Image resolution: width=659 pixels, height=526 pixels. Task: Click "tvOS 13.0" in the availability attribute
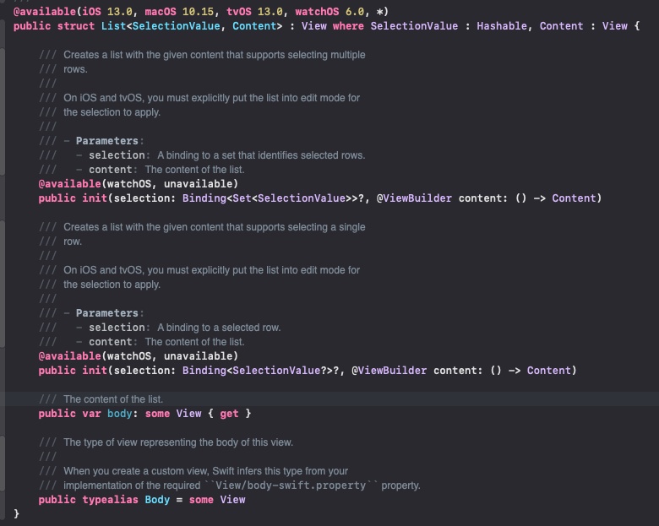[x=254, y=11]
